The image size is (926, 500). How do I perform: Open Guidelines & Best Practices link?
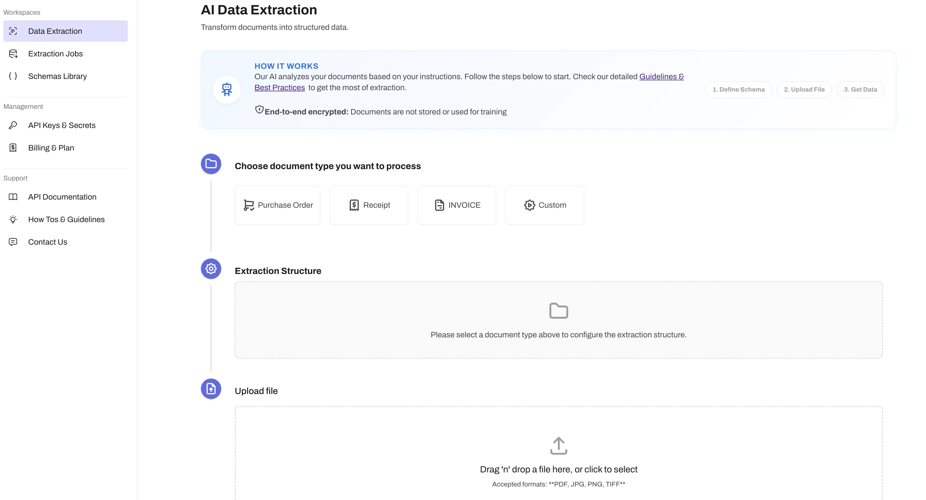(661, 77)
